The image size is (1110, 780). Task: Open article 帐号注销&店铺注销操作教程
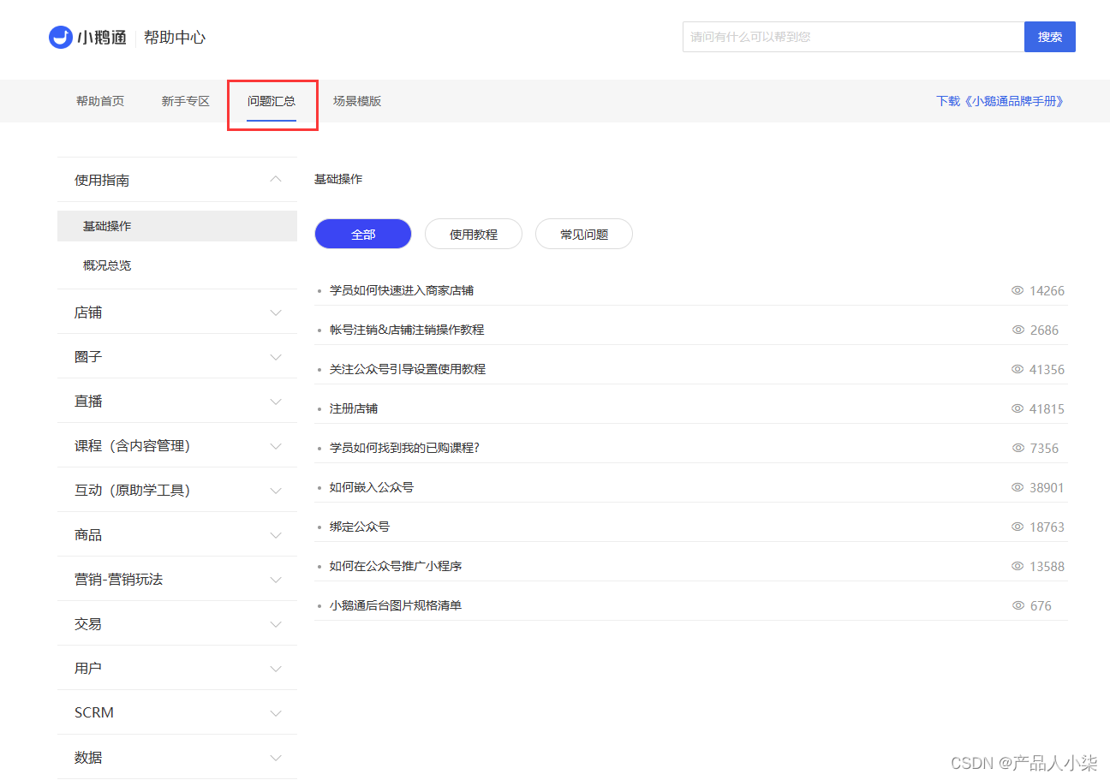tap(407, 330)
